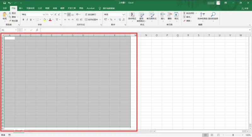This screenshot has height=137, width=252.
Task: Toggle Wrap Text (自动换行)
Action: (90, 14)
